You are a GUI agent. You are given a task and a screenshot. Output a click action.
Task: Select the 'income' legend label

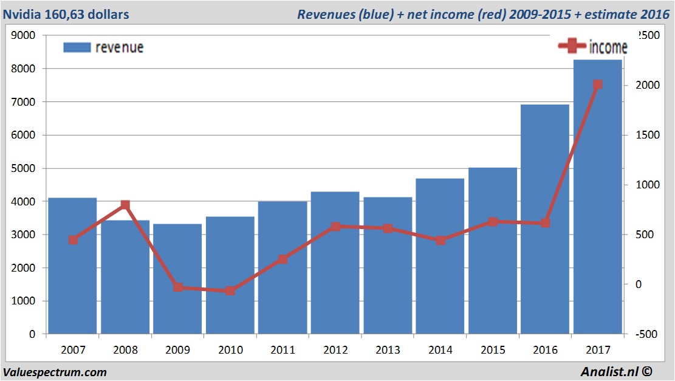coord(608,47)
